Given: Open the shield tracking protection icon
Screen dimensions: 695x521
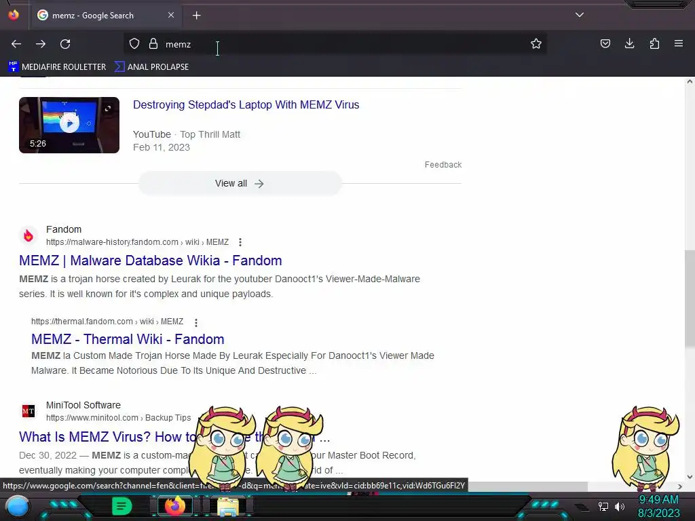Looking at the screenshot, I should [134, 43].
